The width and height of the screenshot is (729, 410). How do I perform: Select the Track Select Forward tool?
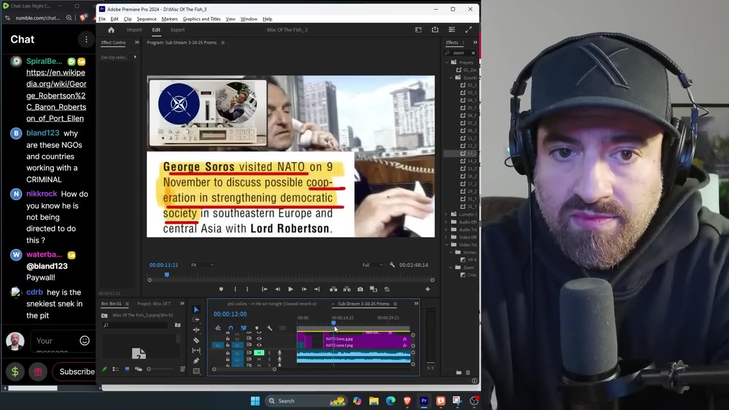pos(196,319)
